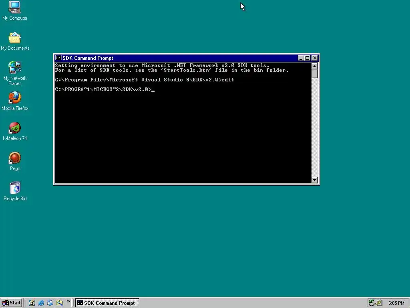The image size is (410, 308).
Task: Click the 'edit' command text in console
Action: [x=228, y=80]
